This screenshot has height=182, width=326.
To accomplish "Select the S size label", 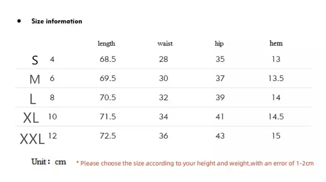I will click(35, 60).
